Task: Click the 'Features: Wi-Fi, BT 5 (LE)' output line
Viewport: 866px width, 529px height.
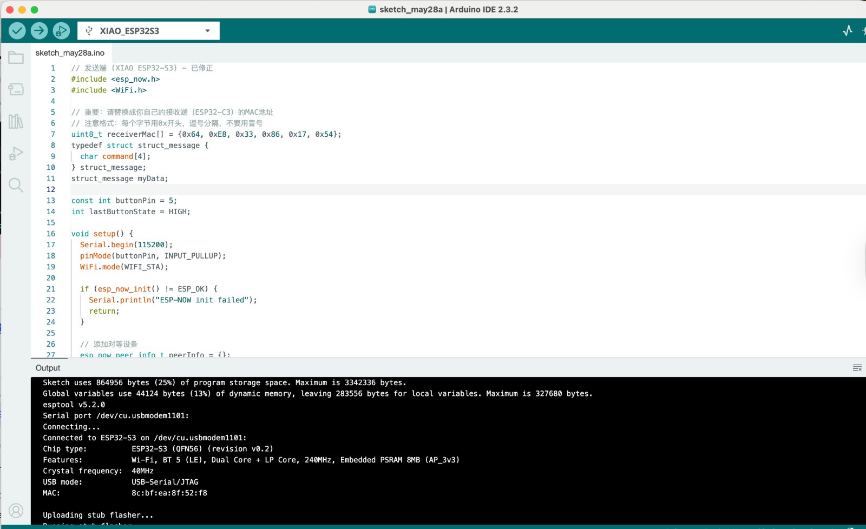Action: pos(251,460)
